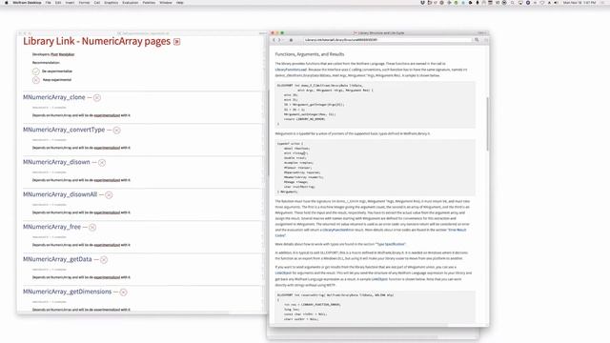Open the MNumericArray_free heading
Viewport: 610px width, 343px height.
tap(51, 227)
